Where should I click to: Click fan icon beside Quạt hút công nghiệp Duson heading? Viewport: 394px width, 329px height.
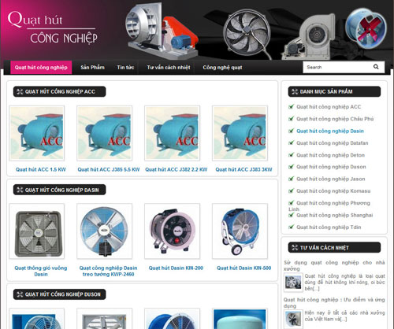[20, 294]
